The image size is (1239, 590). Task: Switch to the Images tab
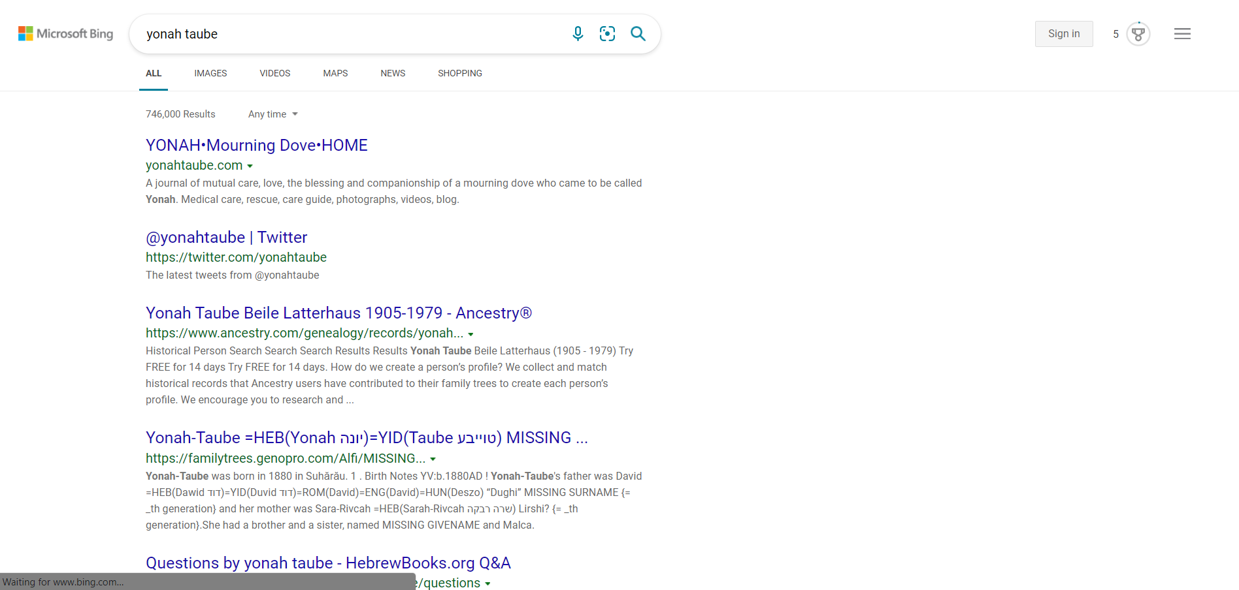point(210,73)
